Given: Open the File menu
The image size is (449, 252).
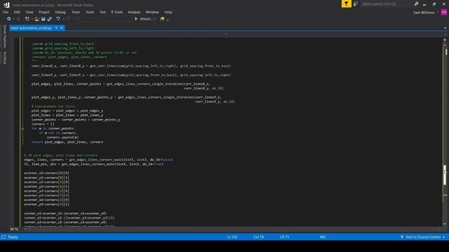Looking at the screenshot, I should 6,12.
